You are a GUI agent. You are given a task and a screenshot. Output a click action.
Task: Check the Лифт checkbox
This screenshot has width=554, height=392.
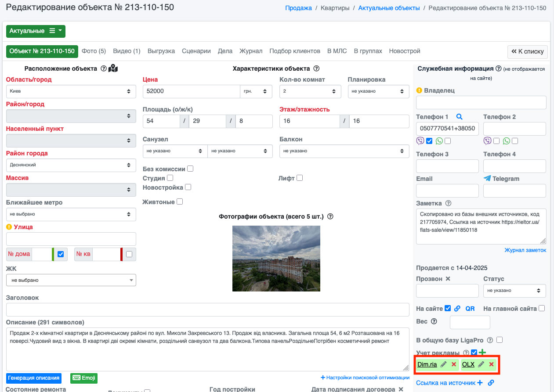[300, 178]
